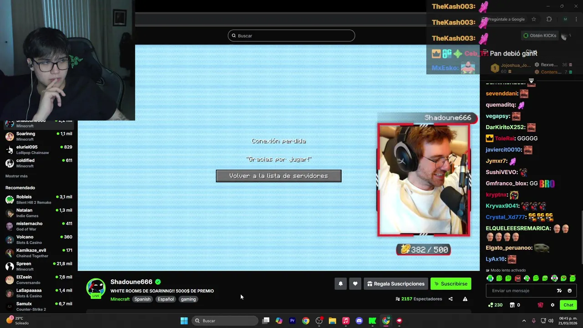
Task: Click the 382 / 500 goal progress bar
Action: click(423, 250)
